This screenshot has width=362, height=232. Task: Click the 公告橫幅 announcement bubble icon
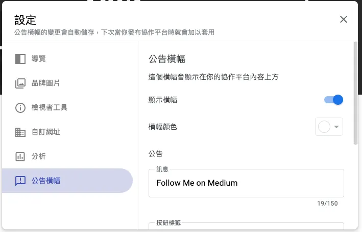point(20,181)
